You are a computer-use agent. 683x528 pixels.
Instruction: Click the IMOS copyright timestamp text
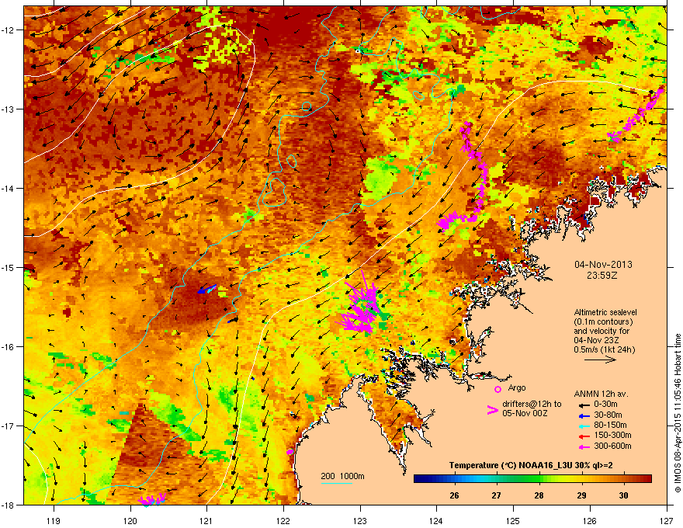coord(678,413)
